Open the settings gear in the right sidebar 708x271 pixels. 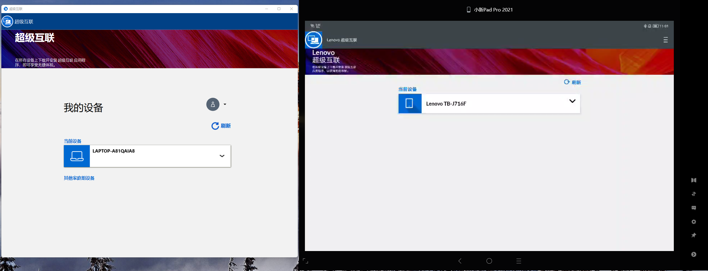click(694, 222)
